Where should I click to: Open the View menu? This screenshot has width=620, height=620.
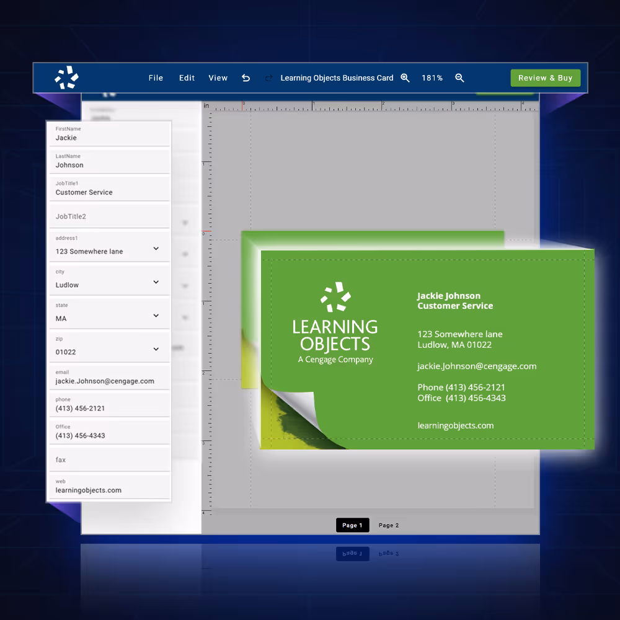[x=218, y=78]
